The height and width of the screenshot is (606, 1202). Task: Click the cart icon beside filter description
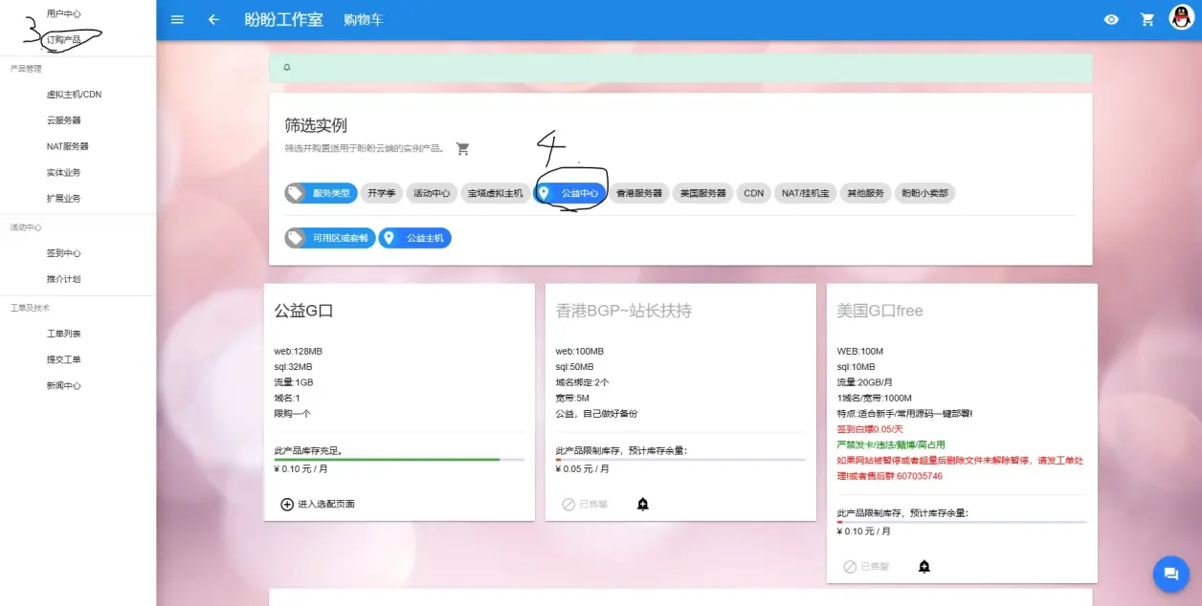pos(463,149)
